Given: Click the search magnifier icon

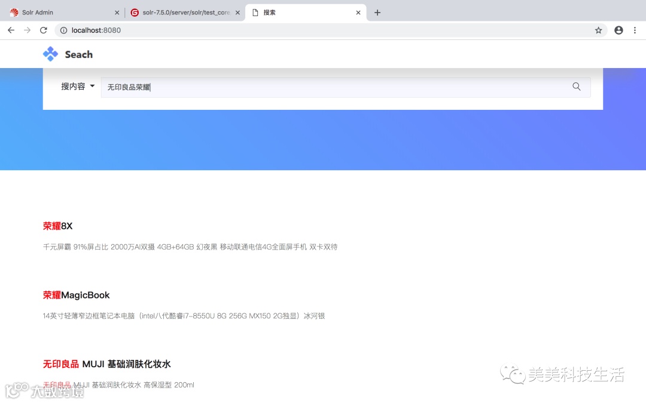Looking at the screenshot, I should pyautogui.click(x=577, y=87).
